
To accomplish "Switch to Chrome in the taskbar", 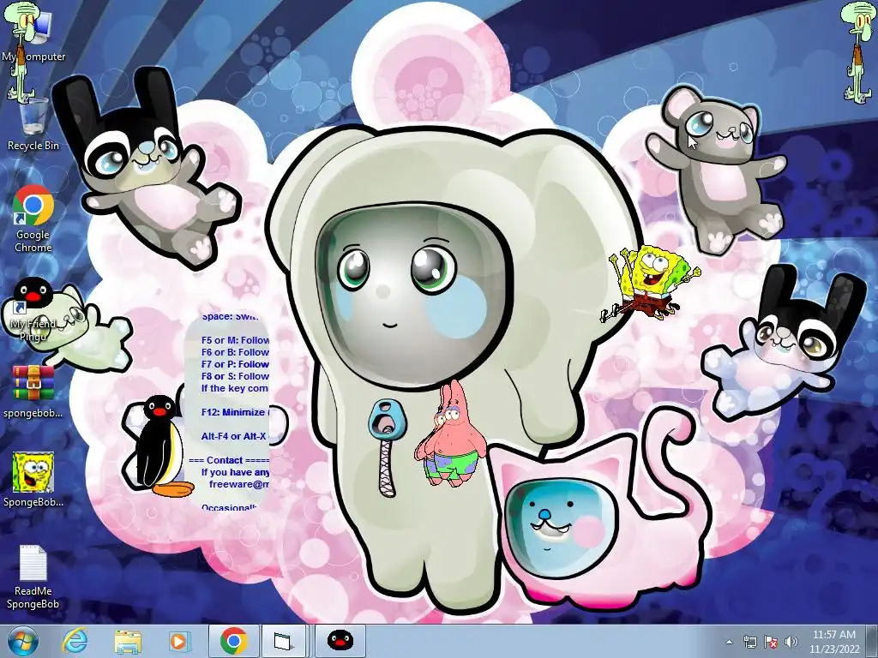I will 233,641.
